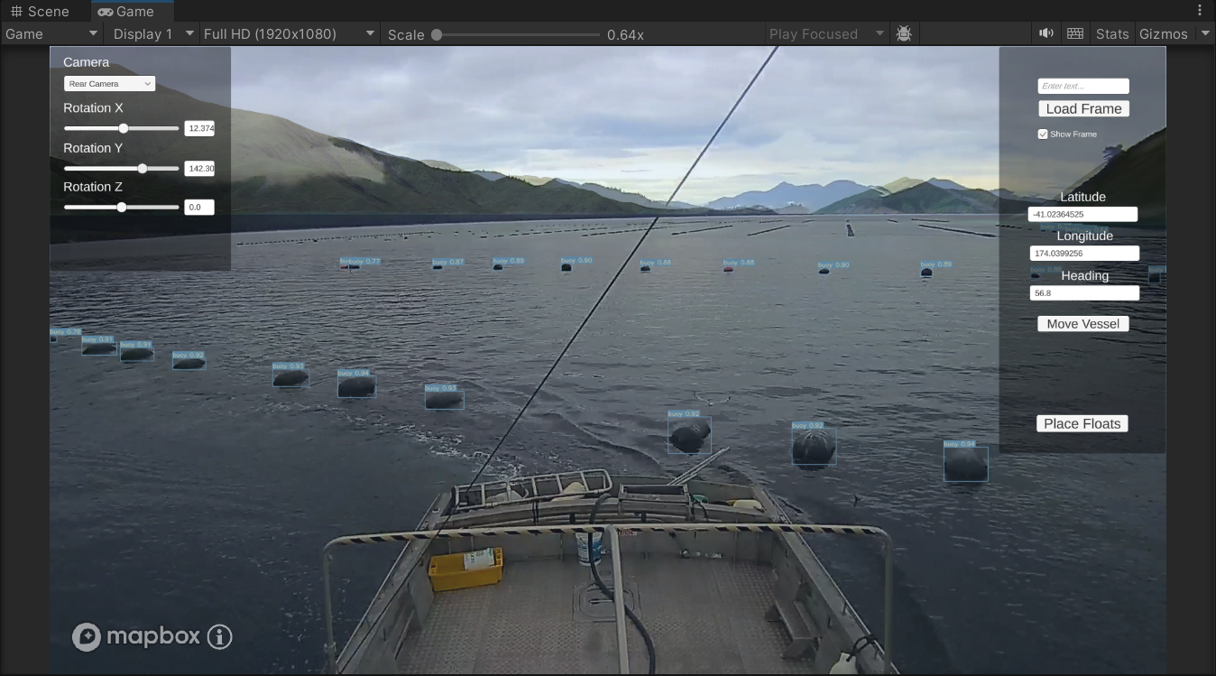Click the Move Vessel button
The width and height of the screenshot is (1216, 676).
click(1082, 324)
